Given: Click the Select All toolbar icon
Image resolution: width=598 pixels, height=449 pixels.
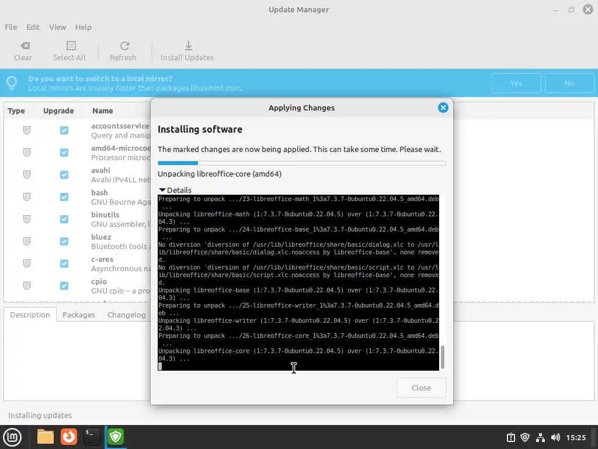Looking at the screenshot, I should click(x=71, y=46).
